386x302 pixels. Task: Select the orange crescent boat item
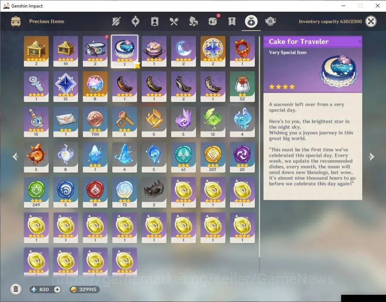click(x=124, y=86)
